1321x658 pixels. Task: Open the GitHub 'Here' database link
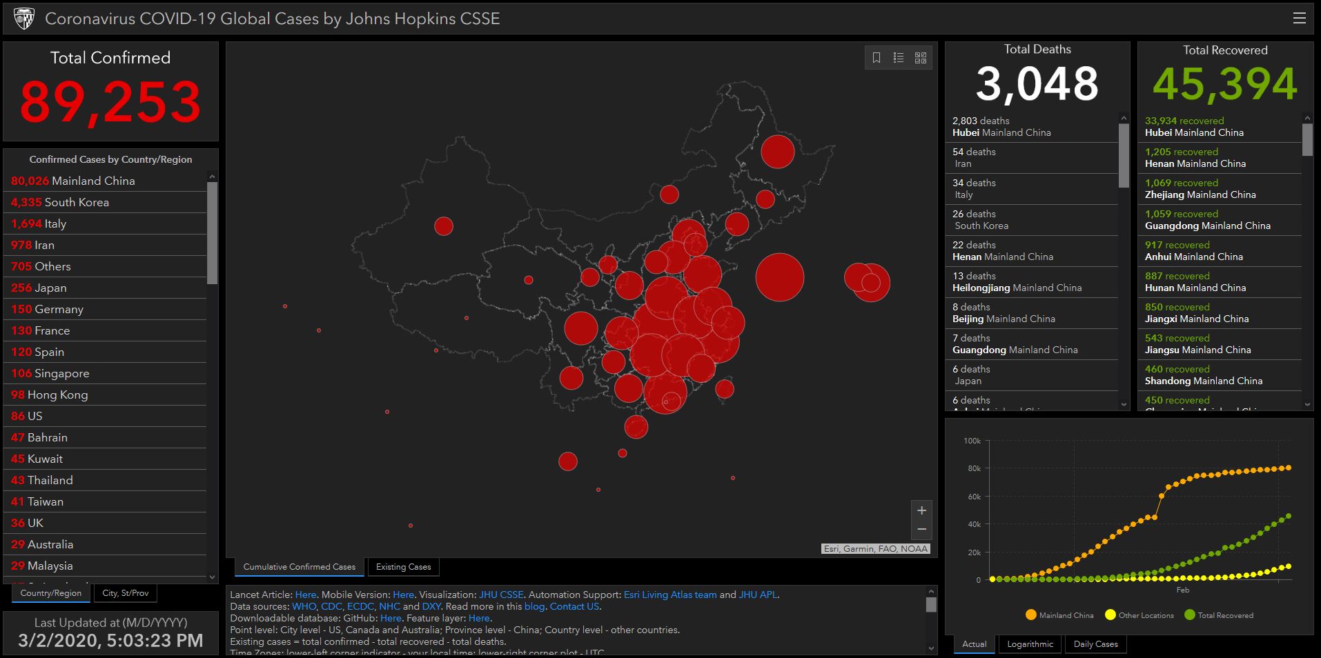pyautogui.click(x=391, y=618)
